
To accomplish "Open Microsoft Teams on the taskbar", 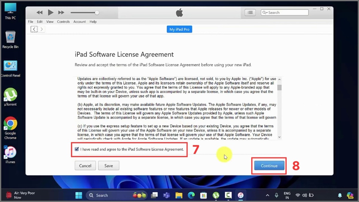I will [x=167, y=195].
